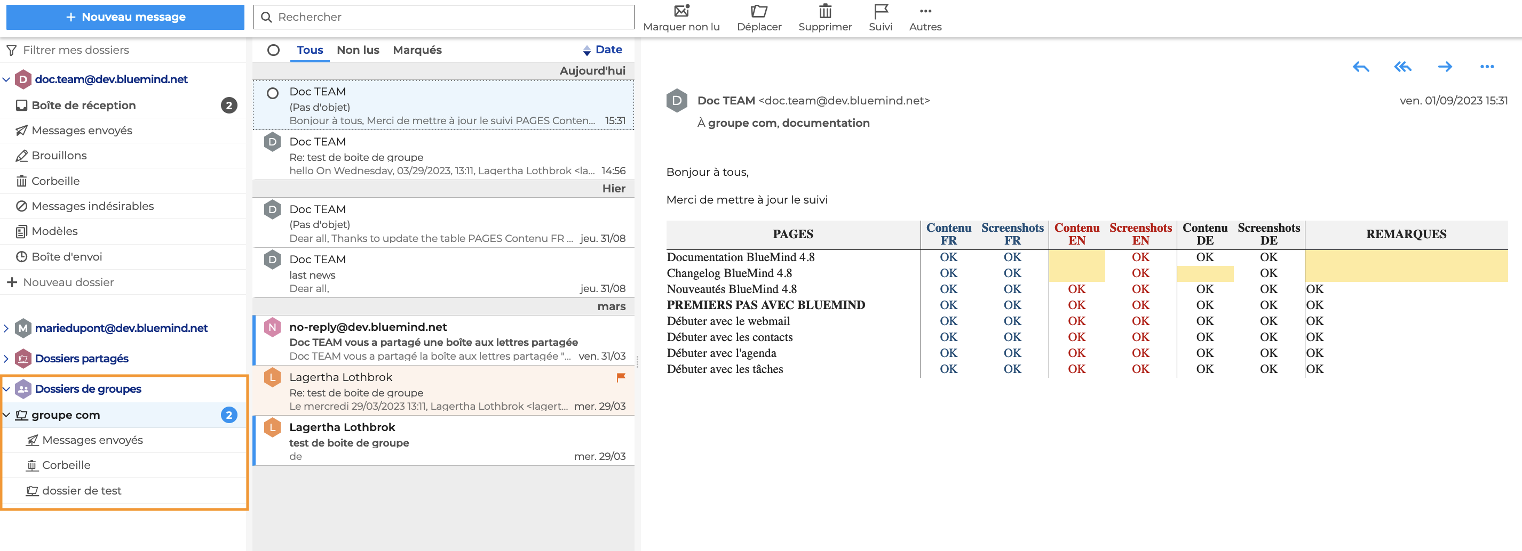
Task: Reply to all with double arrow icon
Action: coord(1402,67)
